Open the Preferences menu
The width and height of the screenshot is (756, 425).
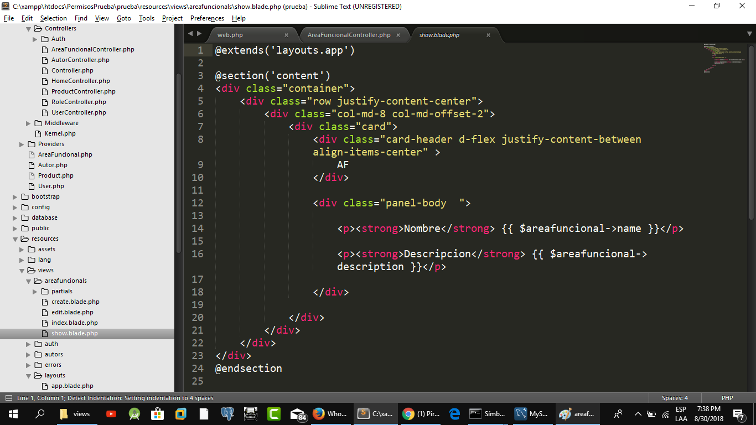pyautogui.click(x=207, y=18)
